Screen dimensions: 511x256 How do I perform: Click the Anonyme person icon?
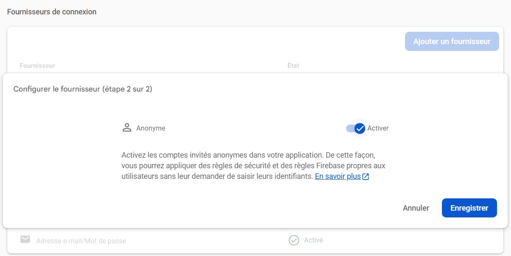pos(127,128)
